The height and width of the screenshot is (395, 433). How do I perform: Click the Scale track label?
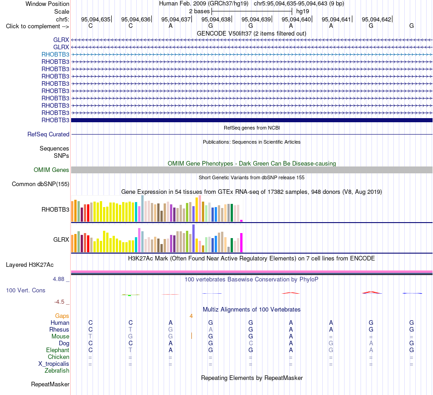[62, 11]
